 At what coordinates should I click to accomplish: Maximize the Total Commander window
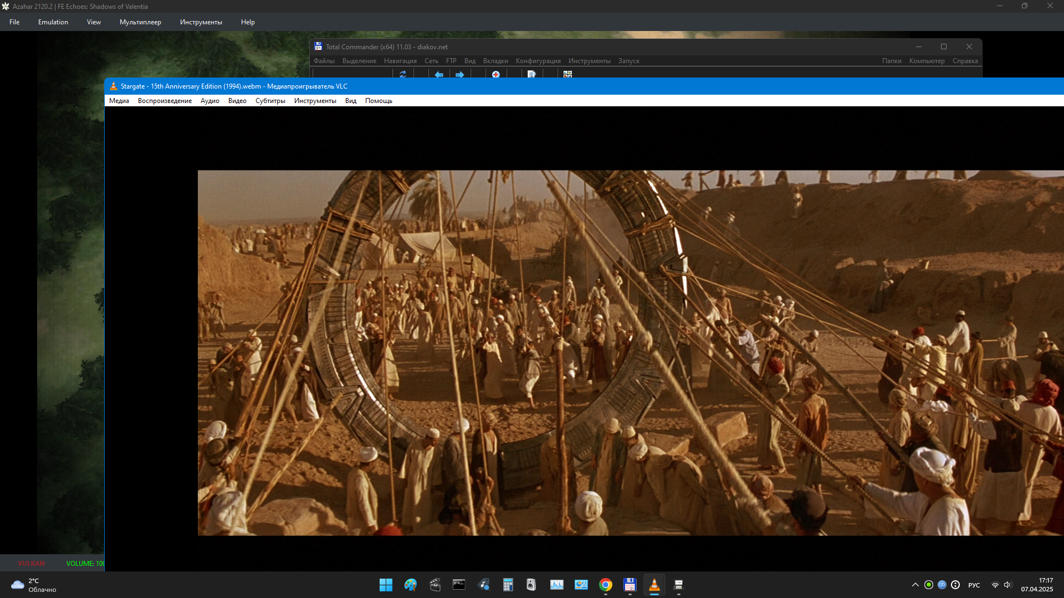point(944,47)
